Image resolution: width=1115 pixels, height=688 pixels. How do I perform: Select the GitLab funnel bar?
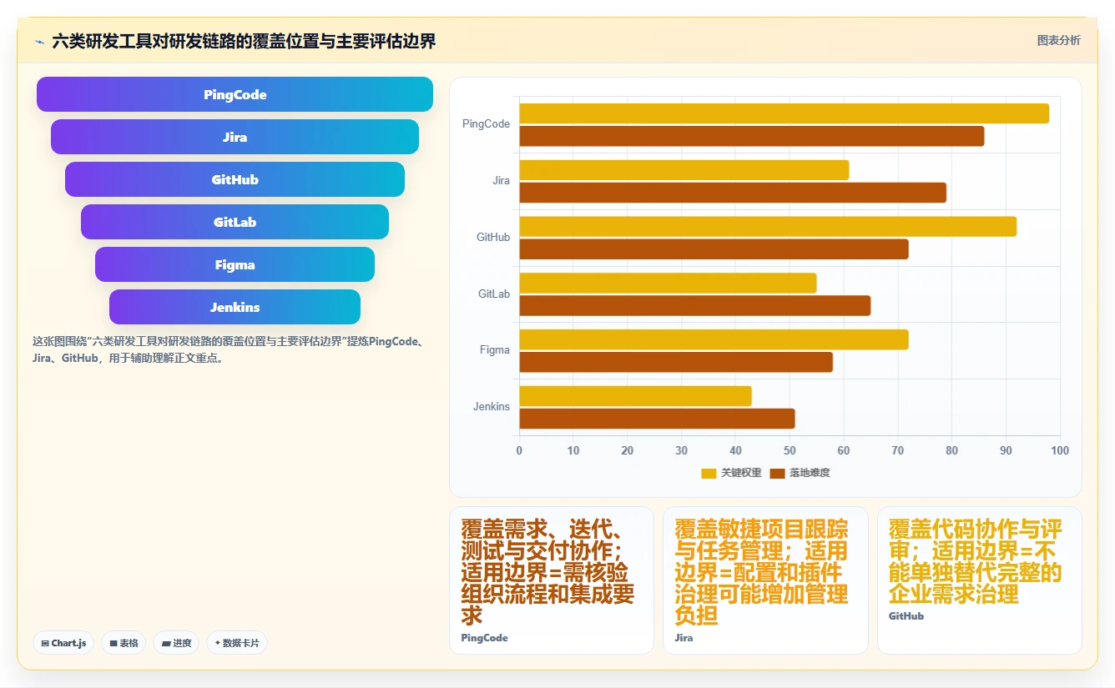coord(235,222)
